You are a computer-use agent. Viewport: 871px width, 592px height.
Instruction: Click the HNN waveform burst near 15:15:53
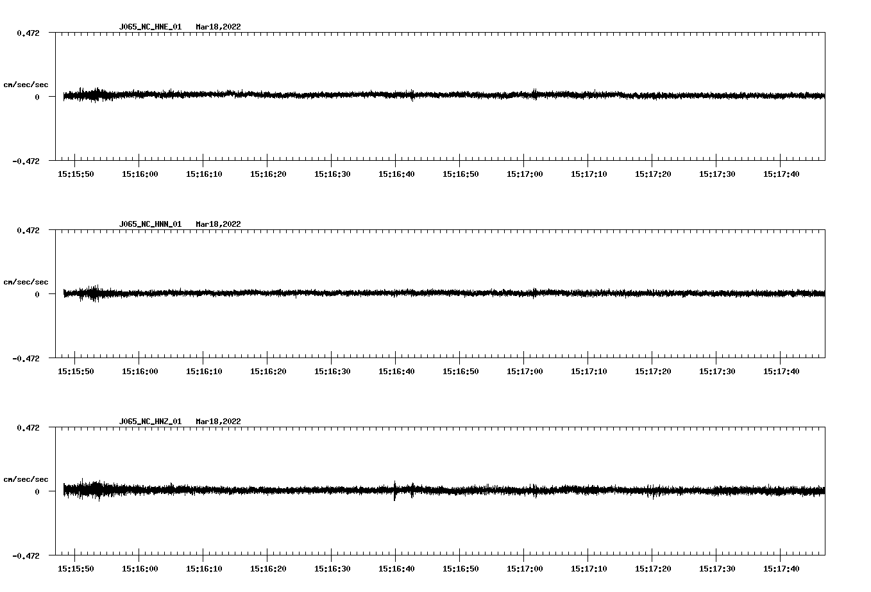[95, 293]
